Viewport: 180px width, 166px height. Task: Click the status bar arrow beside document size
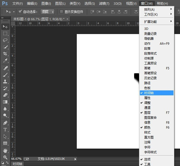click(75, 159)
